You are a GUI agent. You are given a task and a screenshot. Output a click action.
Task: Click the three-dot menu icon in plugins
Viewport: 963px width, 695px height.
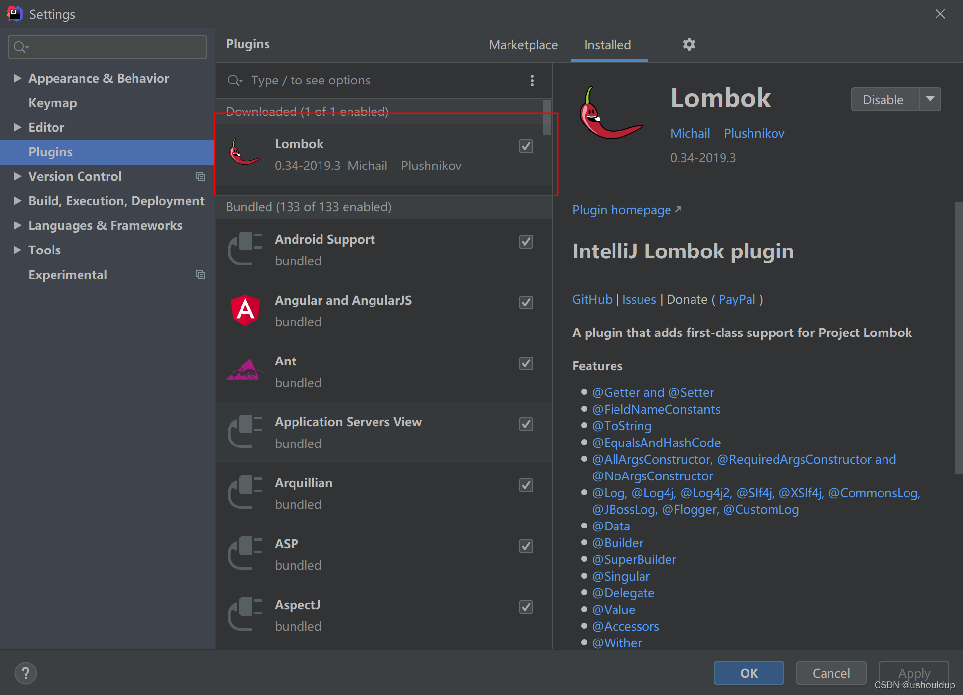532,80
